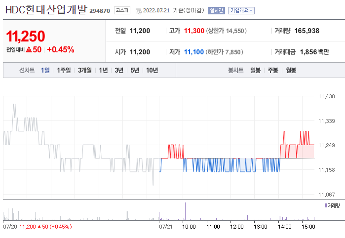Viewport: 345px width, 238px height.
Task: Click the current price 11,250
Action: pos(26,36)
